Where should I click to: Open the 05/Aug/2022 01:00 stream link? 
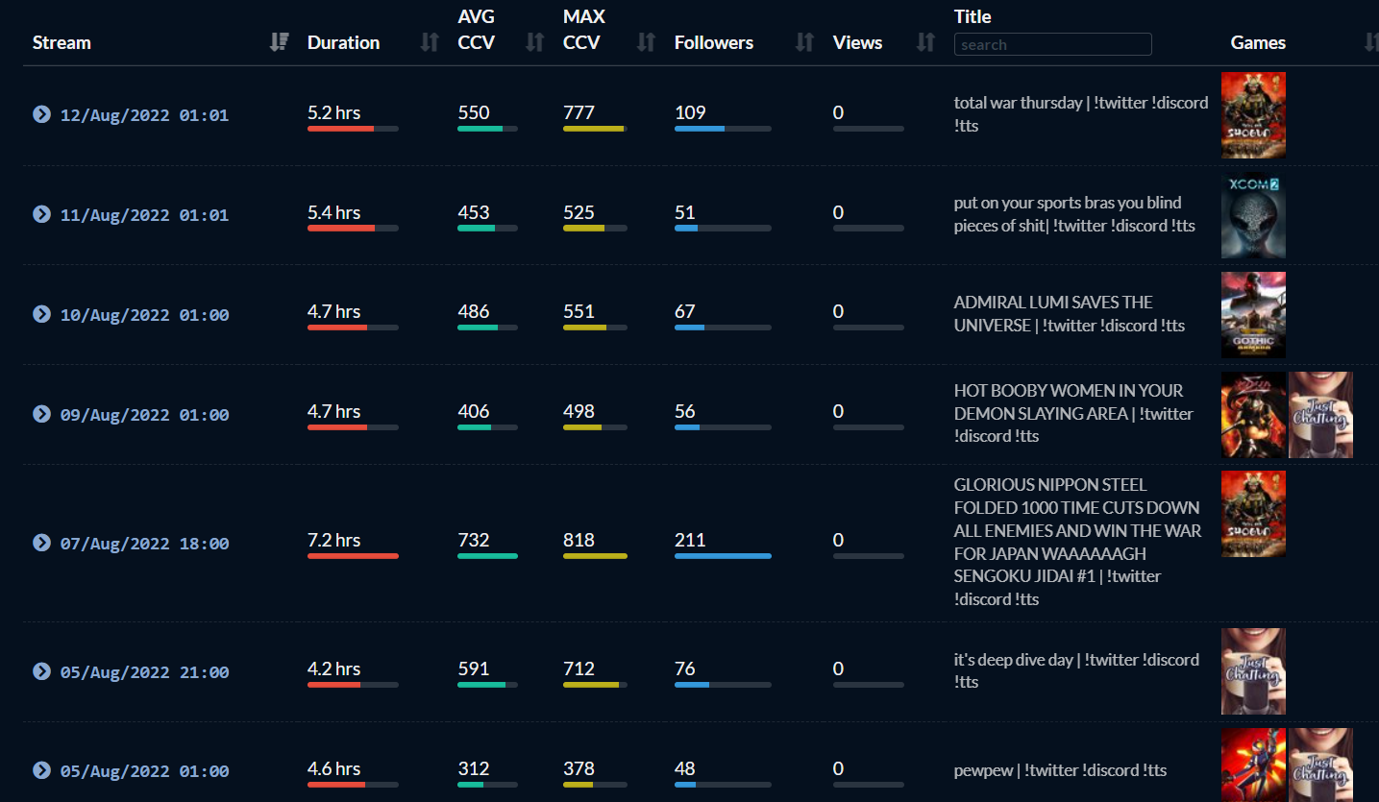[144, 771]
